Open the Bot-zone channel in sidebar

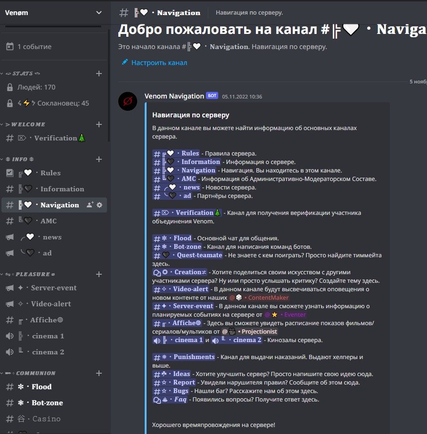[54, 403]
